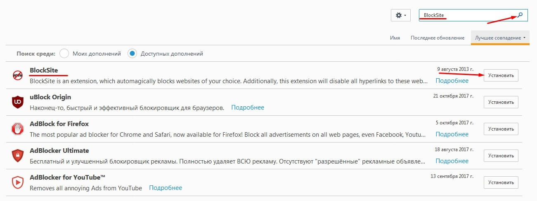The height and width of the screenshot is (201, 537).
Task: Select the "Моих дополнений" radio button
Action: point(64,54)
